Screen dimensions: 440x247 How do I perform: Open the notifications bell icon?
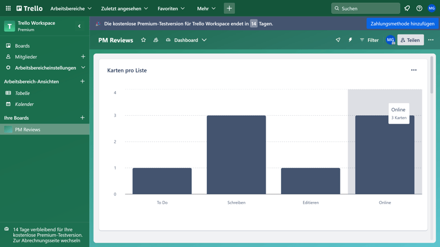(407, 8)
